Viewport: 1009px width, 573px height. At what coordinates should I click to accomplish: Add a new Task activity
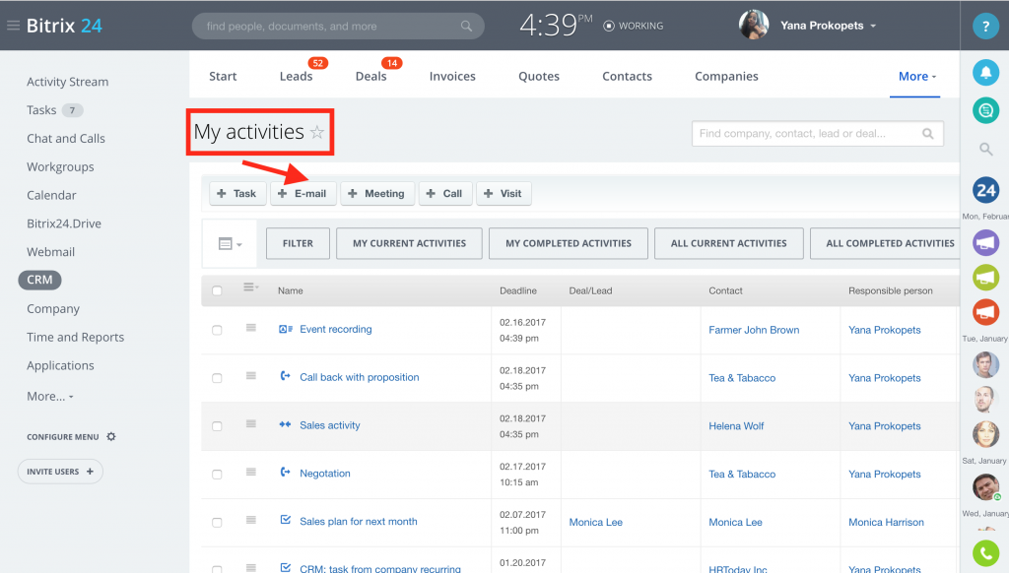(237, 194)
